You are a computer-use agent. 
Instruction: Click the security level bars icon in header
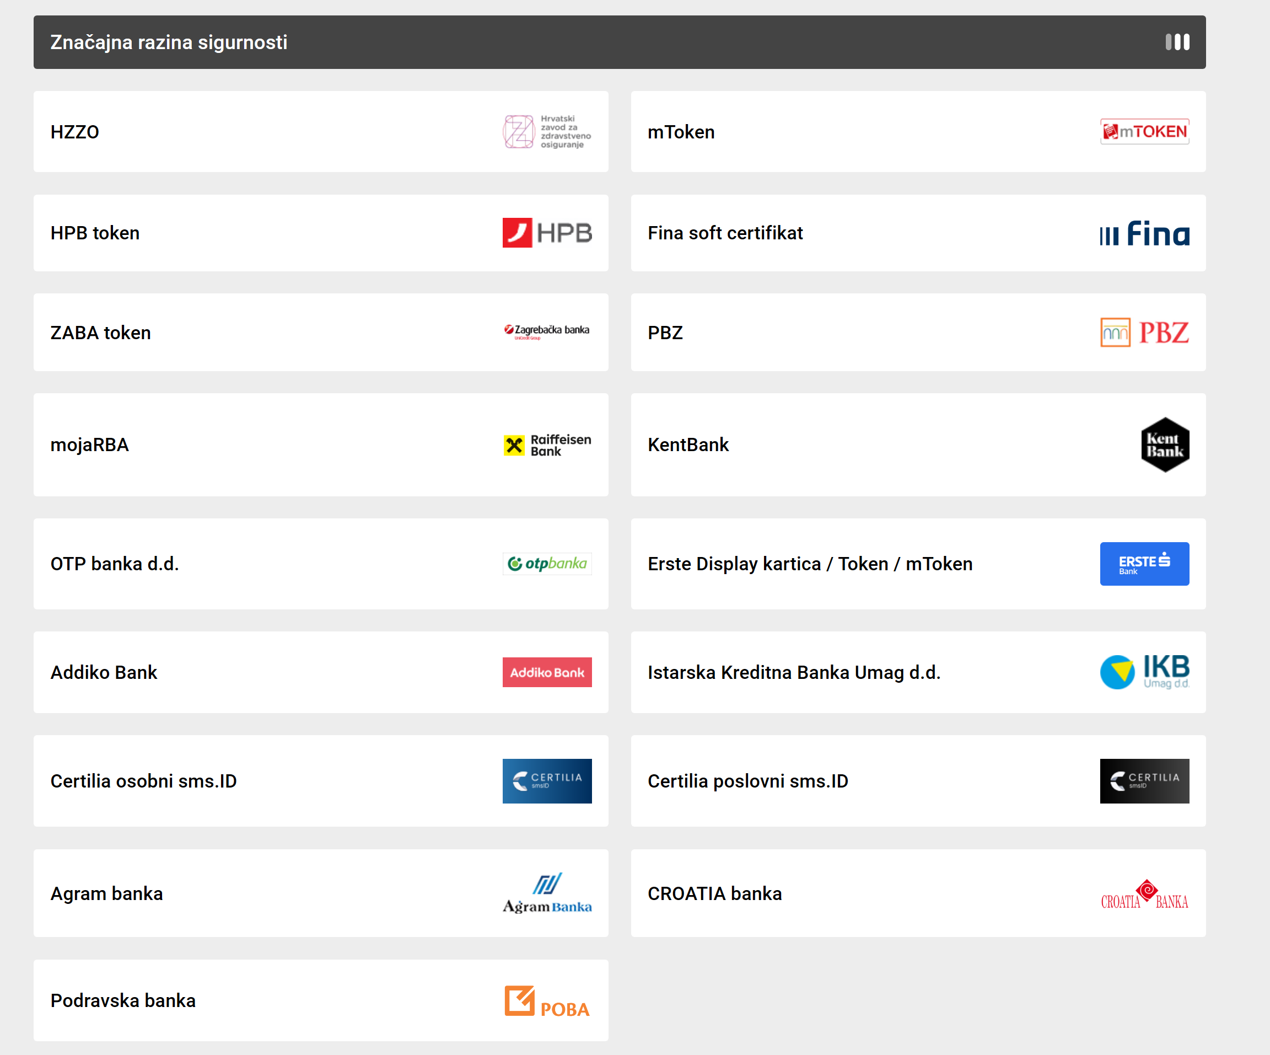(1177, 42)
